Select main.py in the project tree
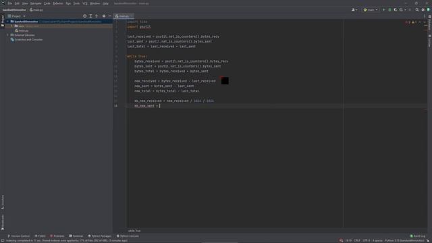Image resolution: width=432 pixels, height=243 pixels. pos(22,30)
